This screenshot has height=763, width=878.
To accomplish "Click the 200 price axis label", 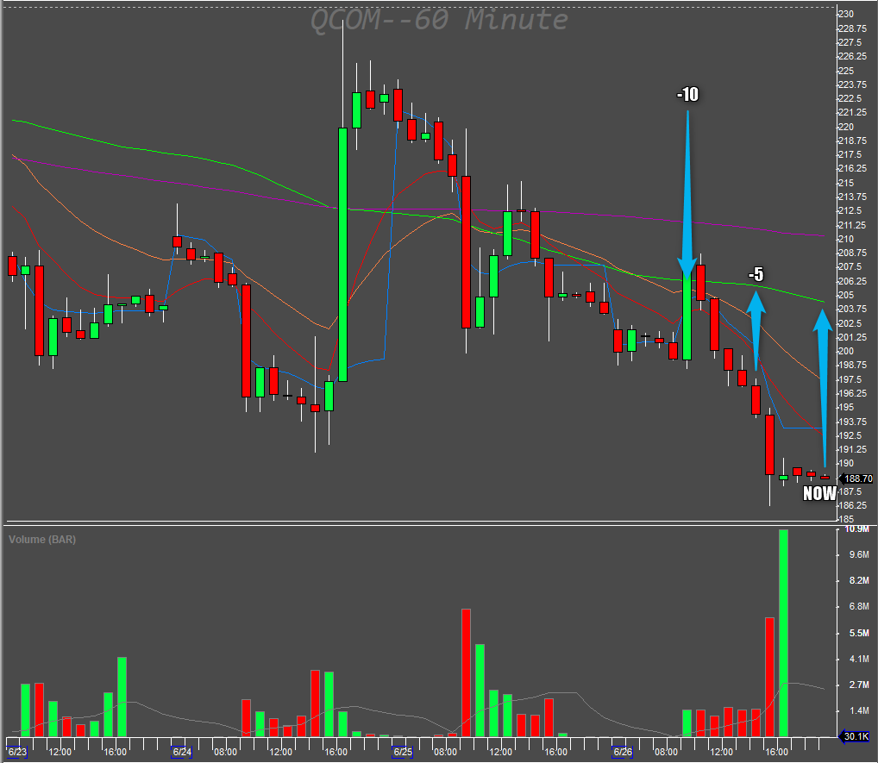I will (847, 351).
